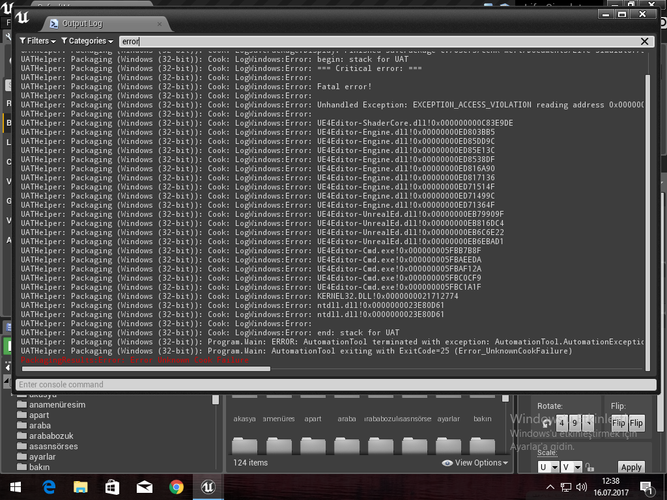This screenshot has width=667, height=500.
Task: Launch Google Chrome from taskbar
Action: pos(176,487)
